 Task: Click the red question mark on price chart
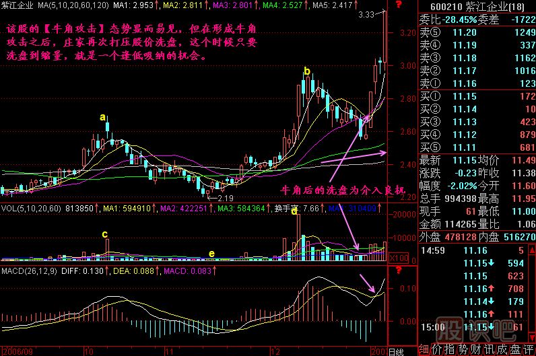[399, 5]
